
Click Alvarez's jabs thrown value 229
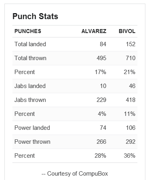point(101,100)
